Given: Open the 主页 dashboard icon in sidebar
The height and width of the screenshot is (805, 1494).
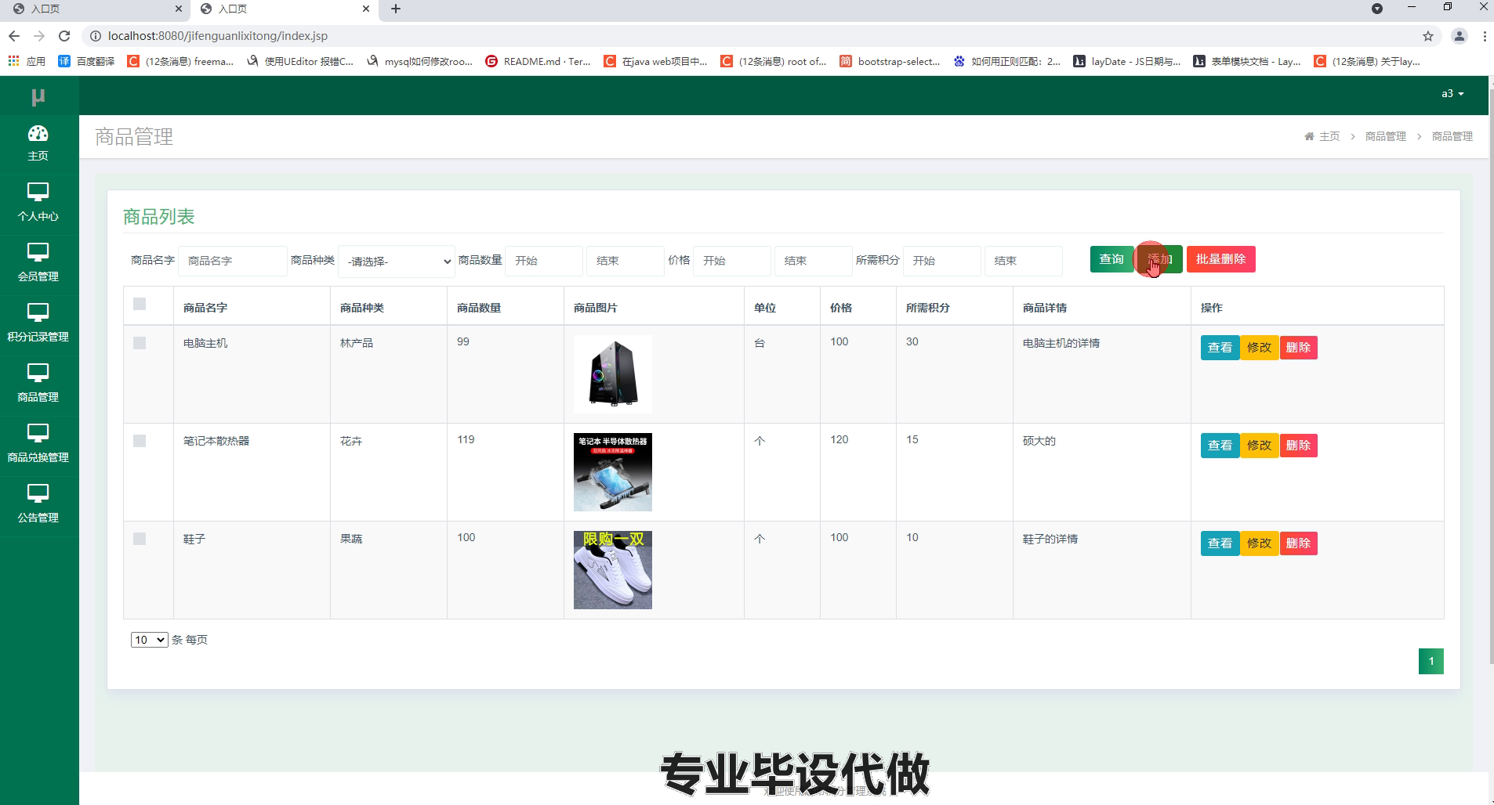Looking at the screenshot, I should [x=38, y=134].
